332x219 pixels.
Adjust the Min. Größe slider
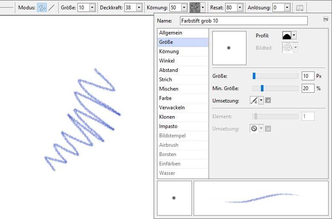pyautogui.click(x=275, y=88)
